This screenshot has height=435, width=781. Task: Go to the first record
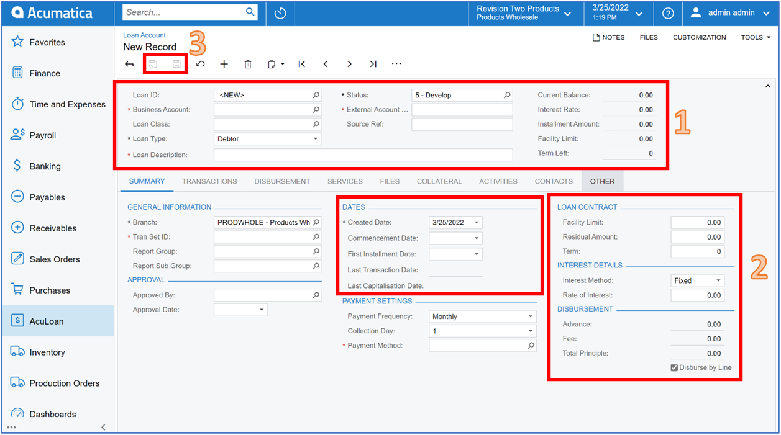pyautogui.click(x=302, y=64)
